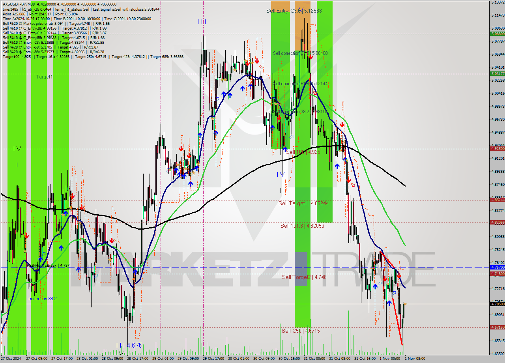Click the '29 Oct 17:00' time axis label
Image resolution: width=505 pixels, height=363 pixels.
pyautogui.click(x=213, y=359)
